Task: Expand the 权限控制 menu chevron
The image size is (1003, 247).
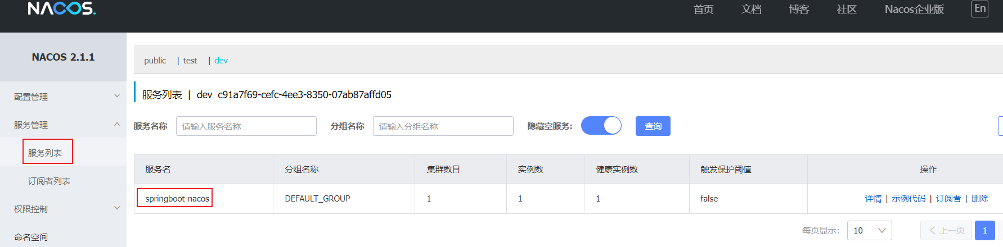Action: tap(117, 208)
